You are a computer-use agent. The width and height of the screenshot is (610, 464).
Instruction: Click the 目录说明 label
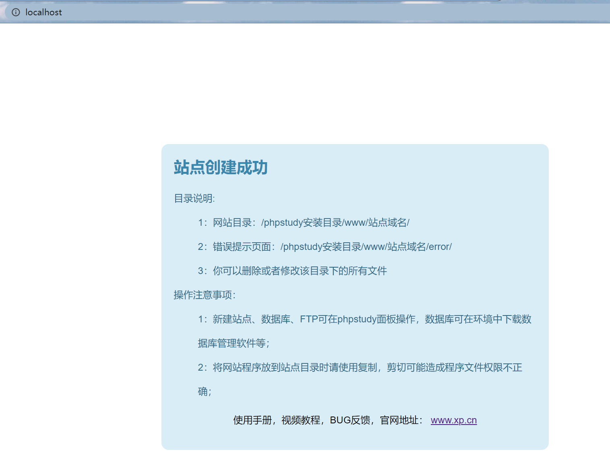click(194, 198)
